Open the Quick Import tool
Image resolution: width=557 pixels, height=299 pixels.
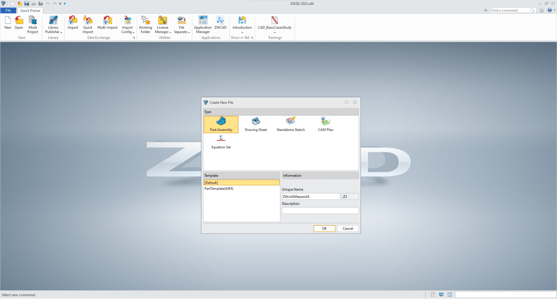pyautogui.click(x=88, y=25)
